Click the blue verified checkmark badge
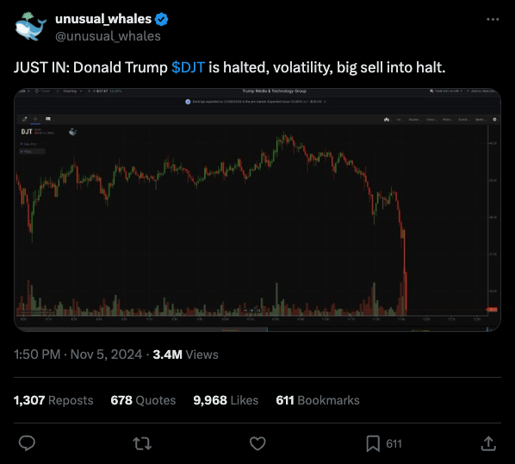 pos(161,19)
